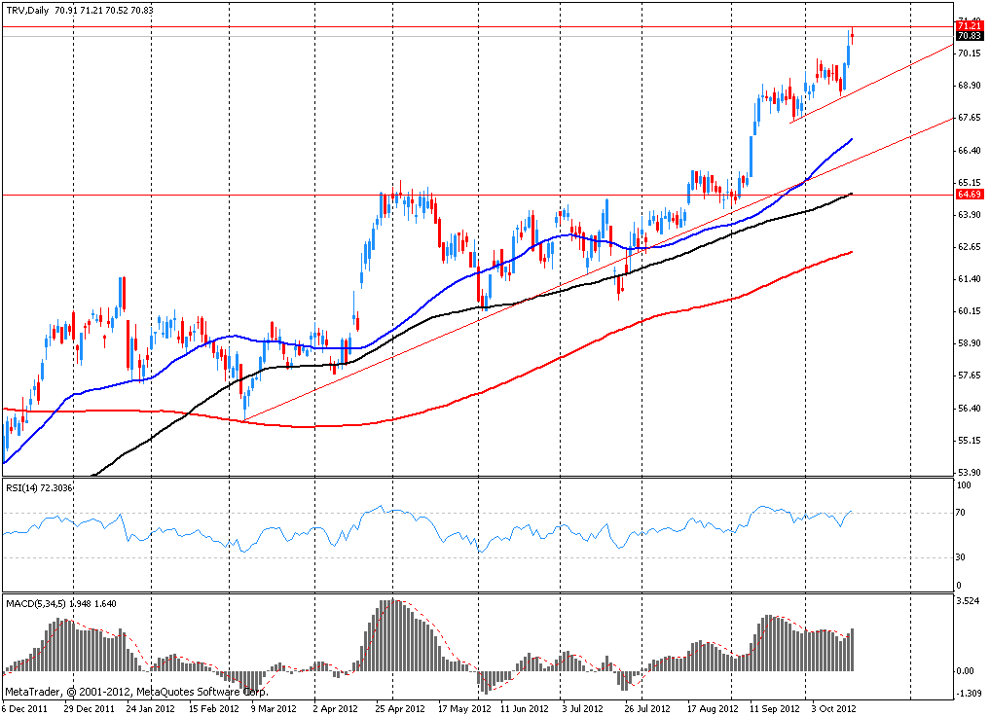990x716 pixels.
Task: Click the 3 Oct 2012 date marker
Action: (x=834, y=708)
